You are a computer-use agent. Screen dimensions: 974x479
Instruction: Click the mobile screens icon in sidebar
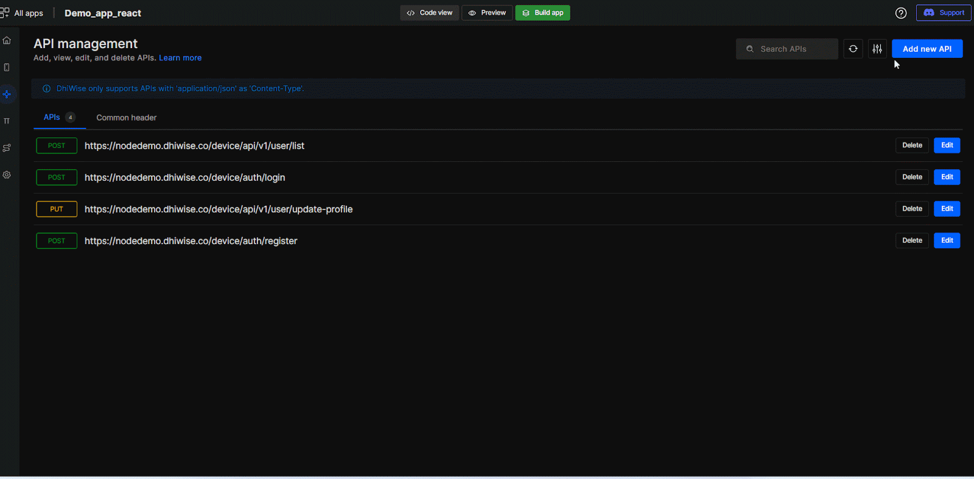click(7, 68)
